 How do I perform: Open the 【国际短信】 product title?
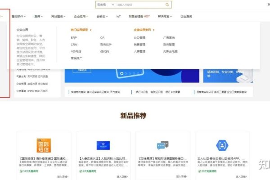44,158
